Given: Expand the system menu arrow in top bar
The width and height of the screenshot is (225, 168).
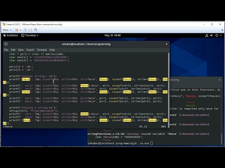Looking at the screenshot, I should pos(221,35).
